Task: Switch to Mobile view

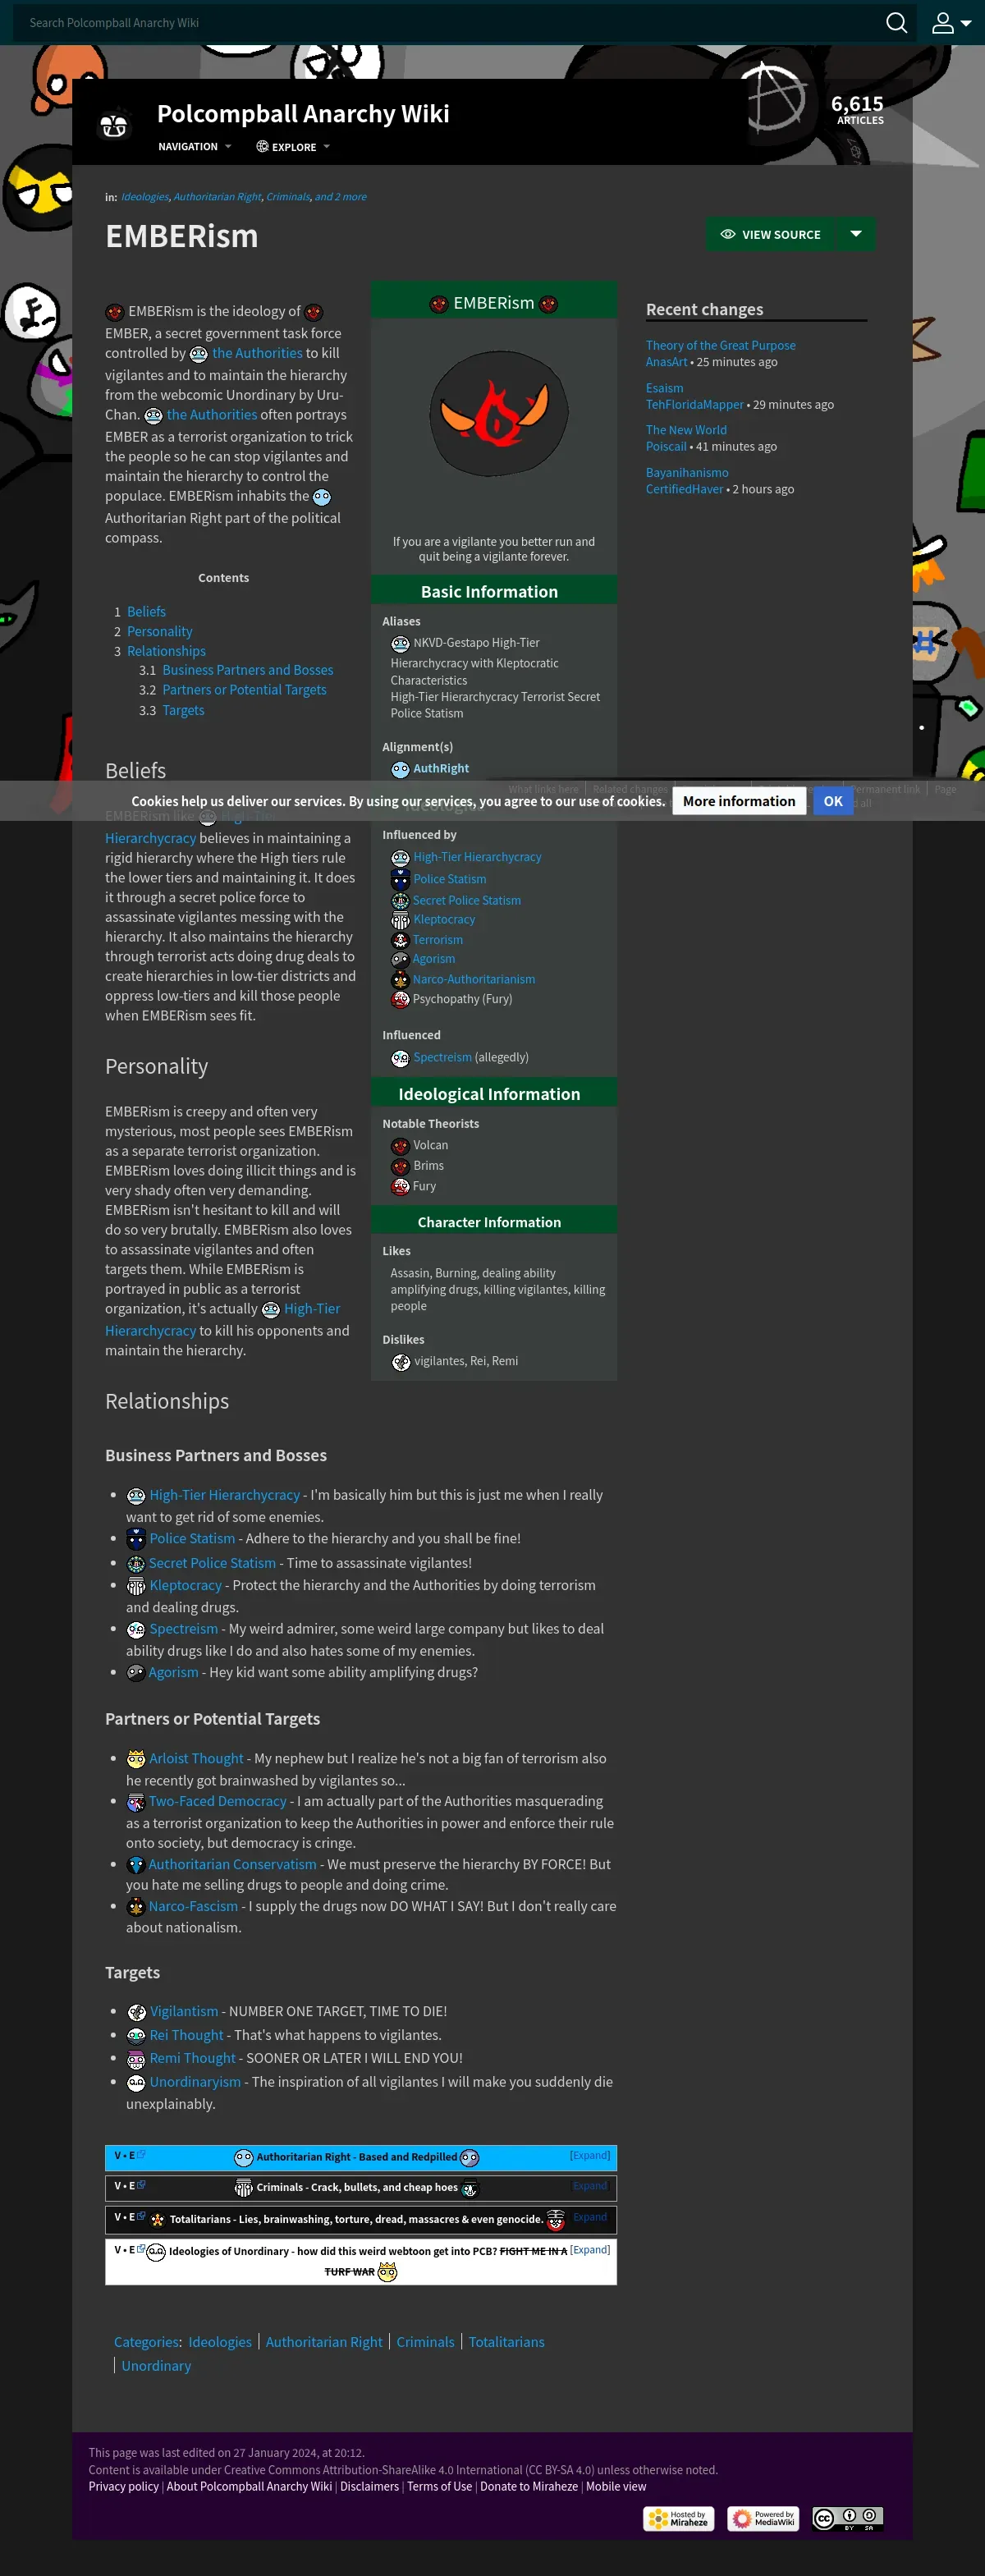Action: pos(616,2487)
